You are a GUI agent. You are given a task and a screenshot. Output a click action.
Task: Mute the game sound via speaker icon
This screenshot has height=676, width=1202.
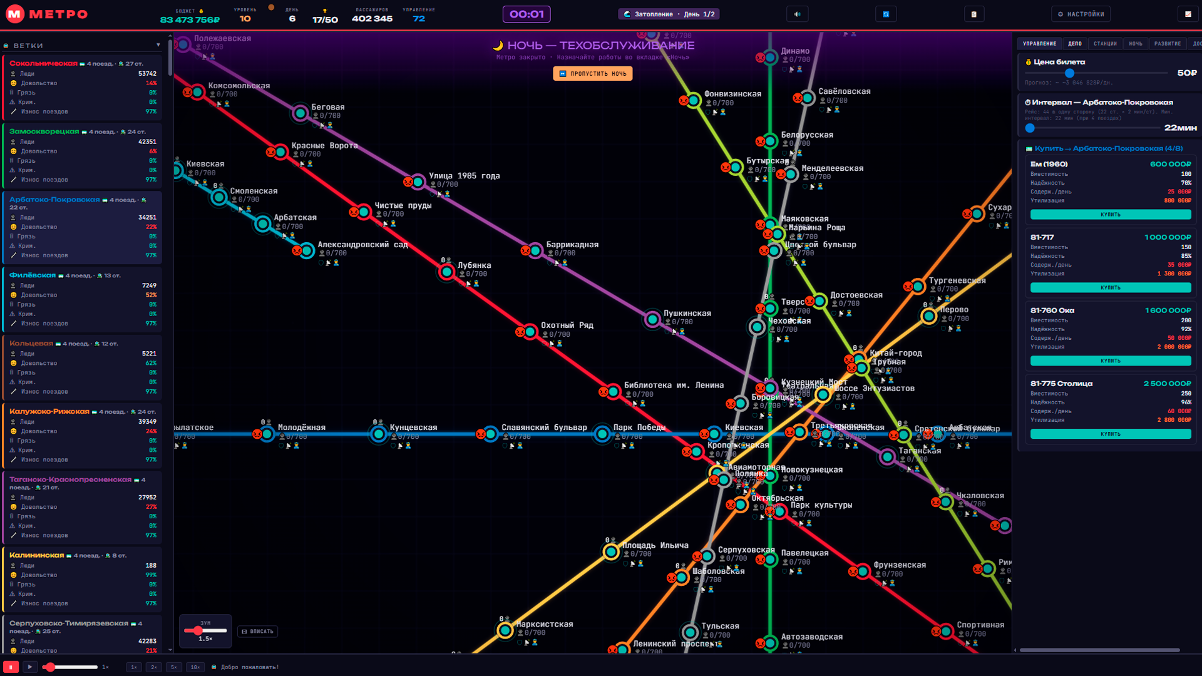click(797, 14)
